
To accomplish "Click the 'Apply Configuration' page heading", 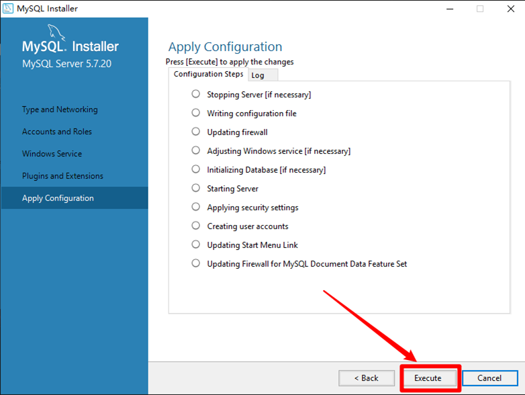I will pyautogui.click(x=226, y=47).
